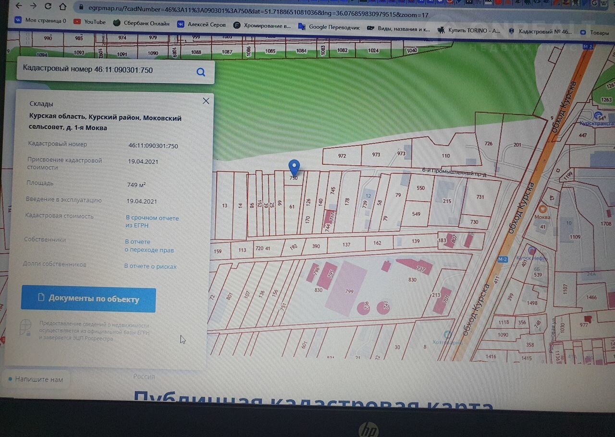Image resolution: width=615 pixels, height=437 pixels.
Task: Open 'В отчете о рисках' link
Action: tap(150, 266)
